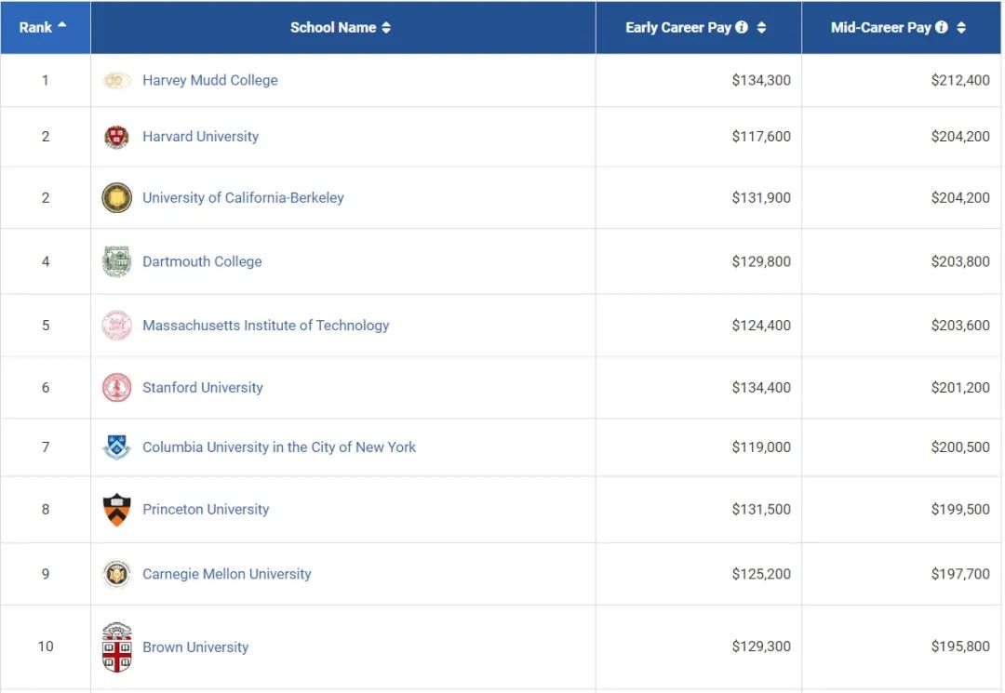
Task: Select Carnegie Mellon mid-career pay $197,700
Action: [x=960, y=574]
